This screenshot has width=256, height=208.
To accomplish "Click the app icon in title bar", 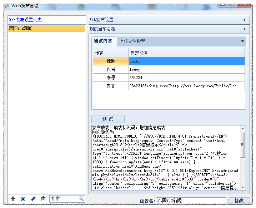I will pyautogui.click(x=7, y=6).
